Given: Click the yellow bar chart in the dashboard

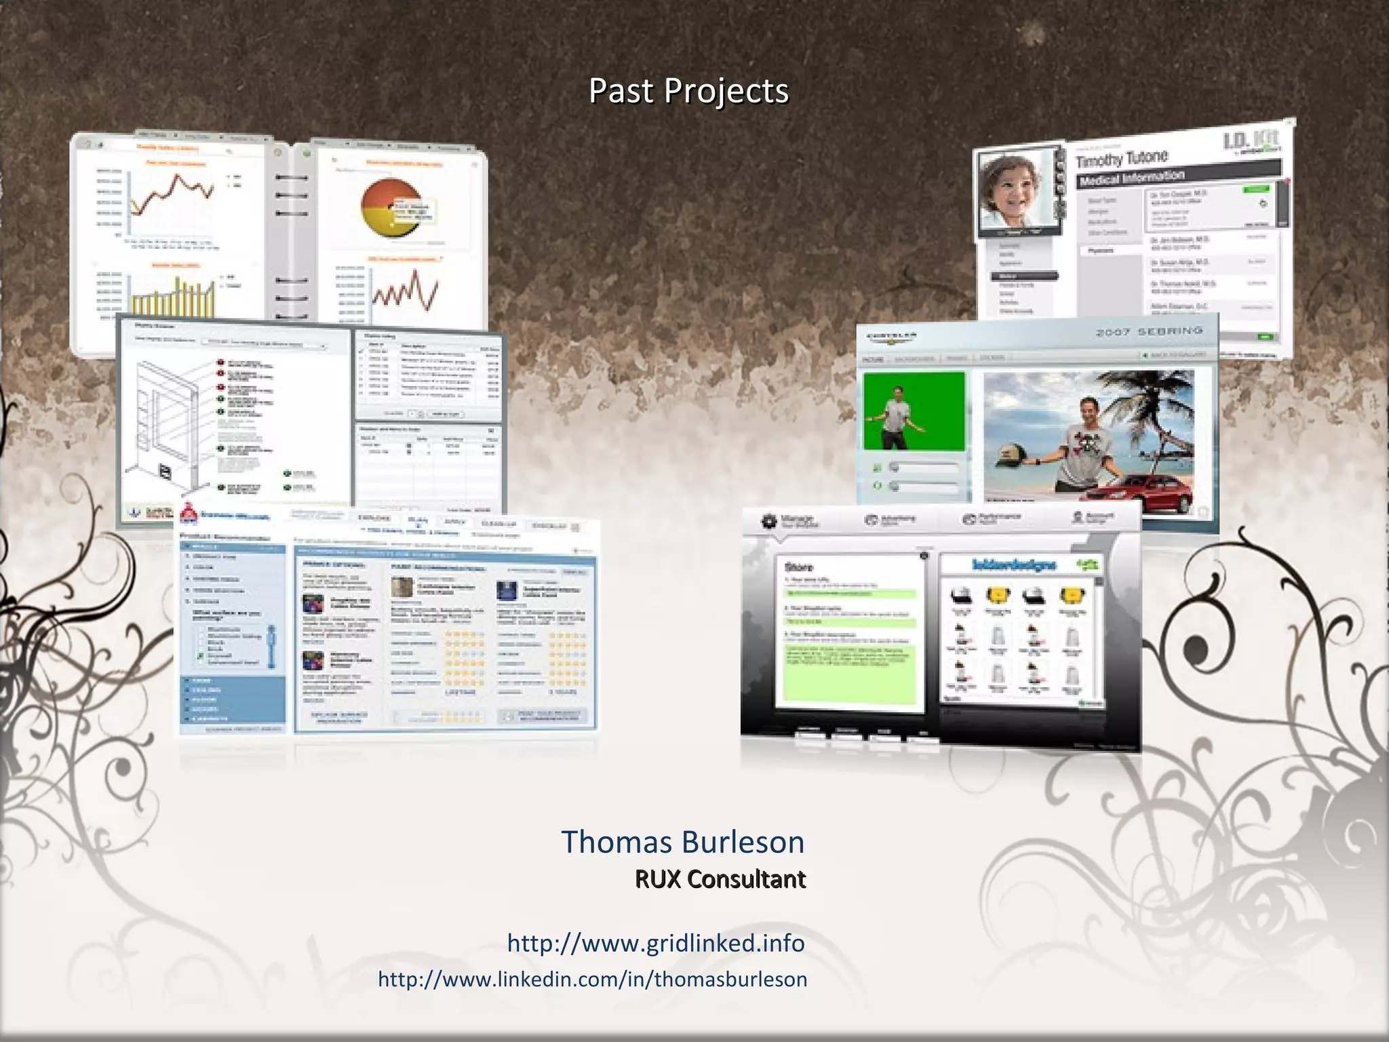Looking at the screenshot, I should 173,297.
